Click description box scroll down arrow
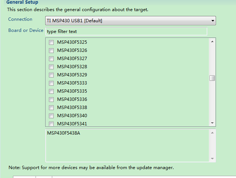Screen dimensions: 236x178 point(212,159)
